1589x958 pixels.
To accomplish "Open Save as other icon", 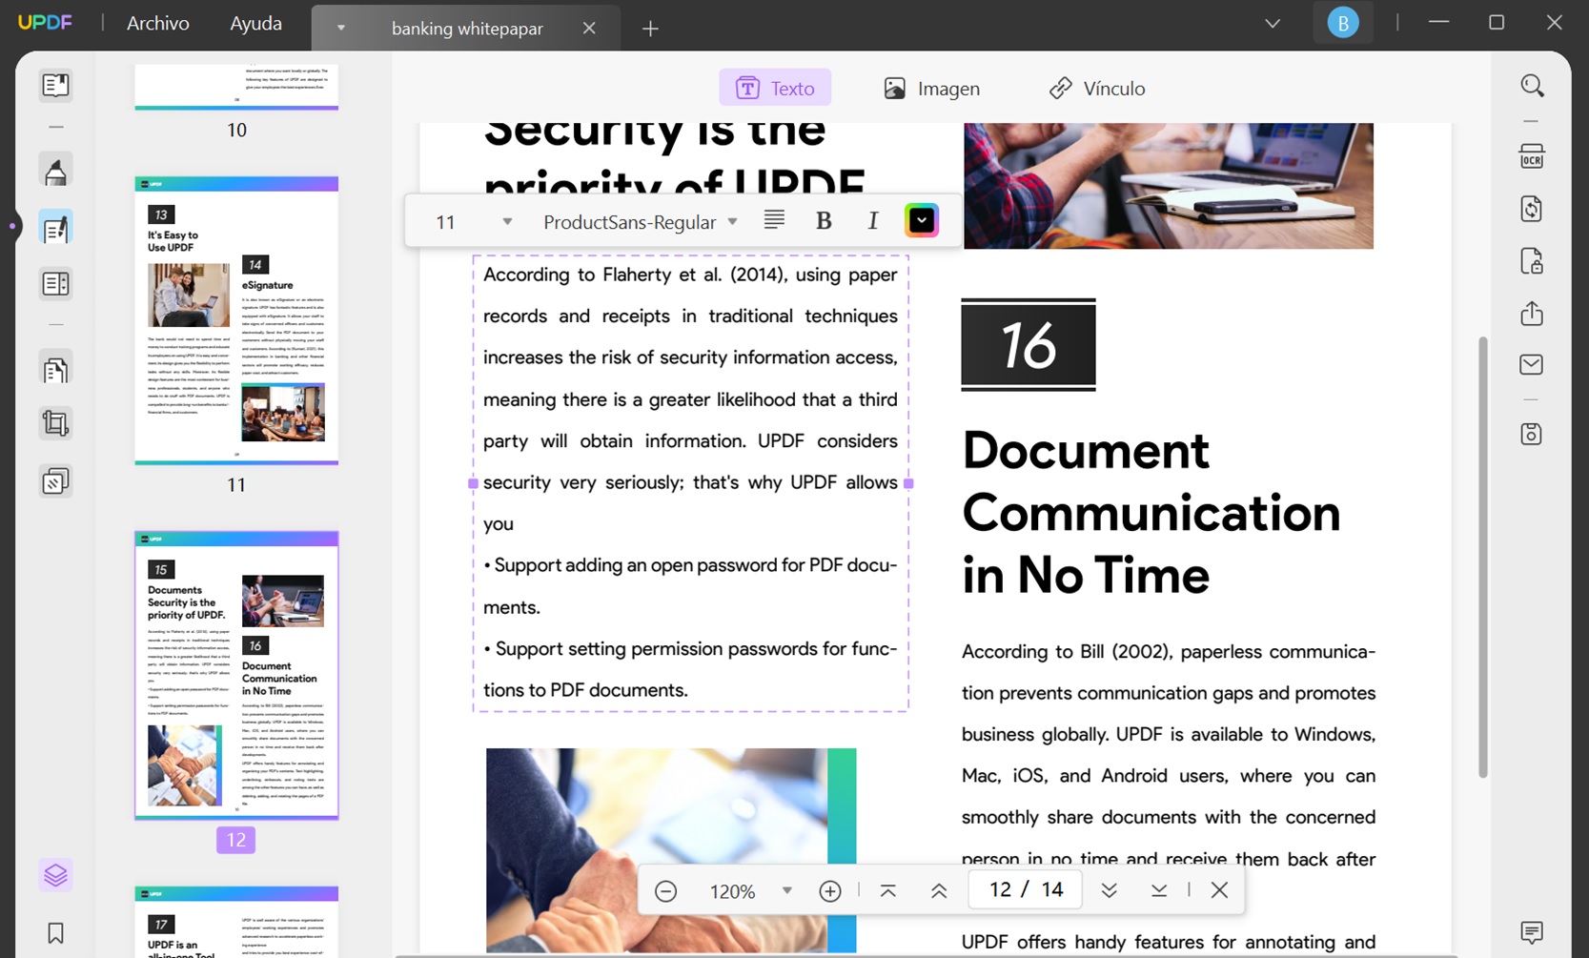I will (1532, 435).
